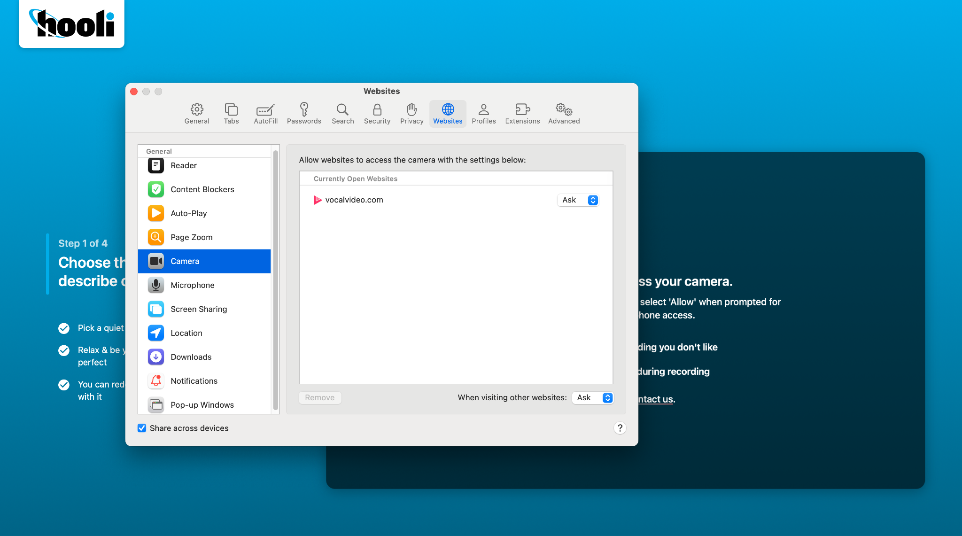Open the Auto-Play website settings

click(x=204, y=213)
